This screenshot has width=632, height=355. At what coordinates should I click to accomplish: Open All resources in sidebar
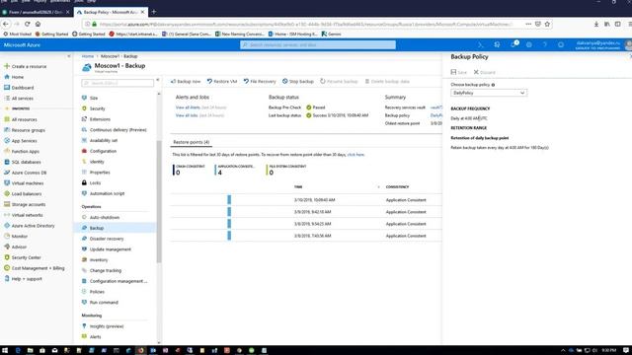pos(21,119)
